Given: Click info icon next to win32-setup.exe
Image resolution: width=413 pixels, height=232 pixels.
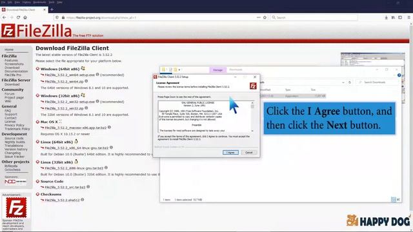Looking at the screenshot, I should point(97,101).
